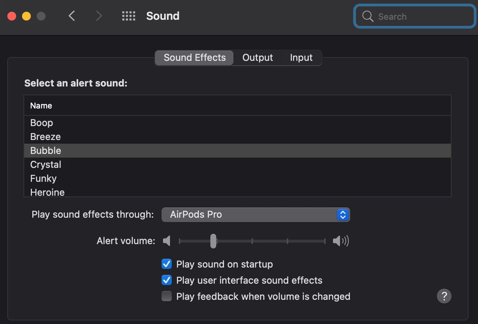The width and height of the screenshot is (478, 324).
Task: Choose the Boop alert sound
Action: [42, 123]
